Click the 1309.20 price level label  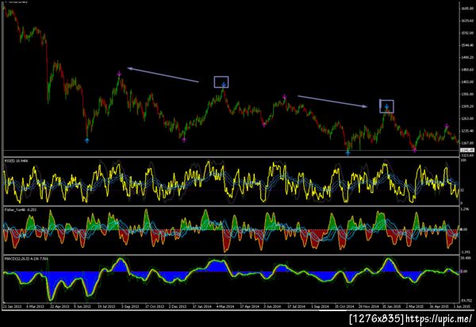click(467, 106)
